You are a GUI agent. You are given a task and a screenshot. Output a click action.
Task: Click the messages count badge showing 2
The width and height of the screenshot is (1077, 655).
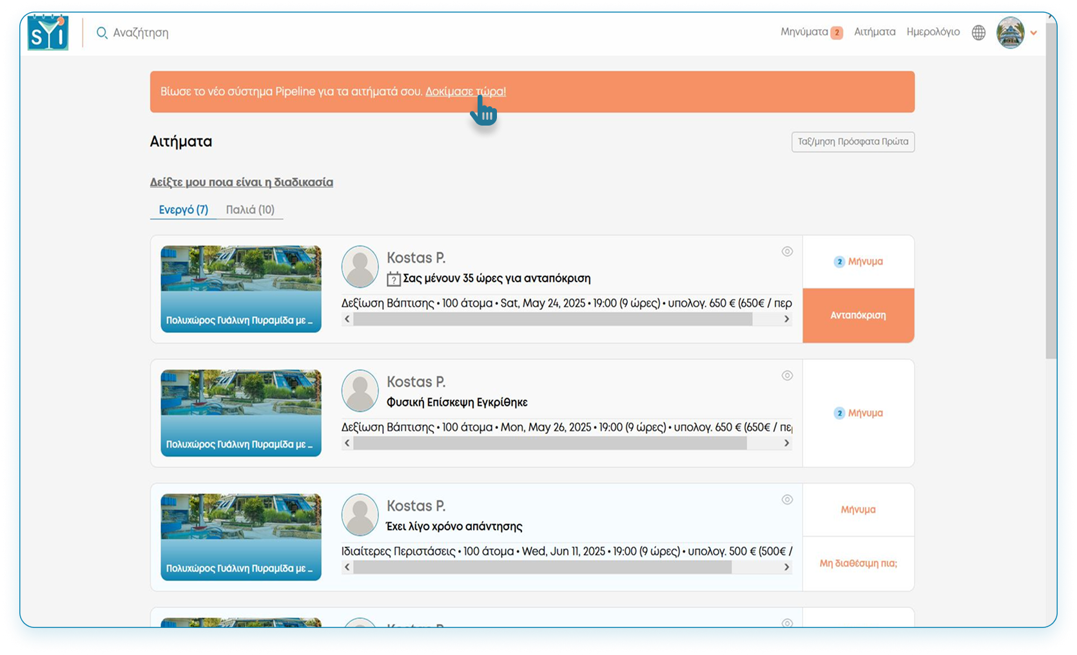tap(837, 33)
